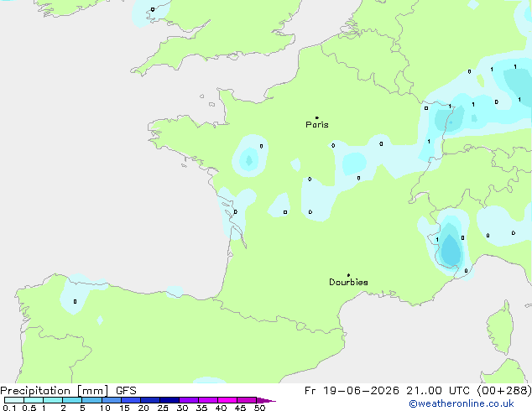The image size is (532, 411).
Task: Select legend swatch between 0.1 and 0.5
Action: tap(14, 400)
